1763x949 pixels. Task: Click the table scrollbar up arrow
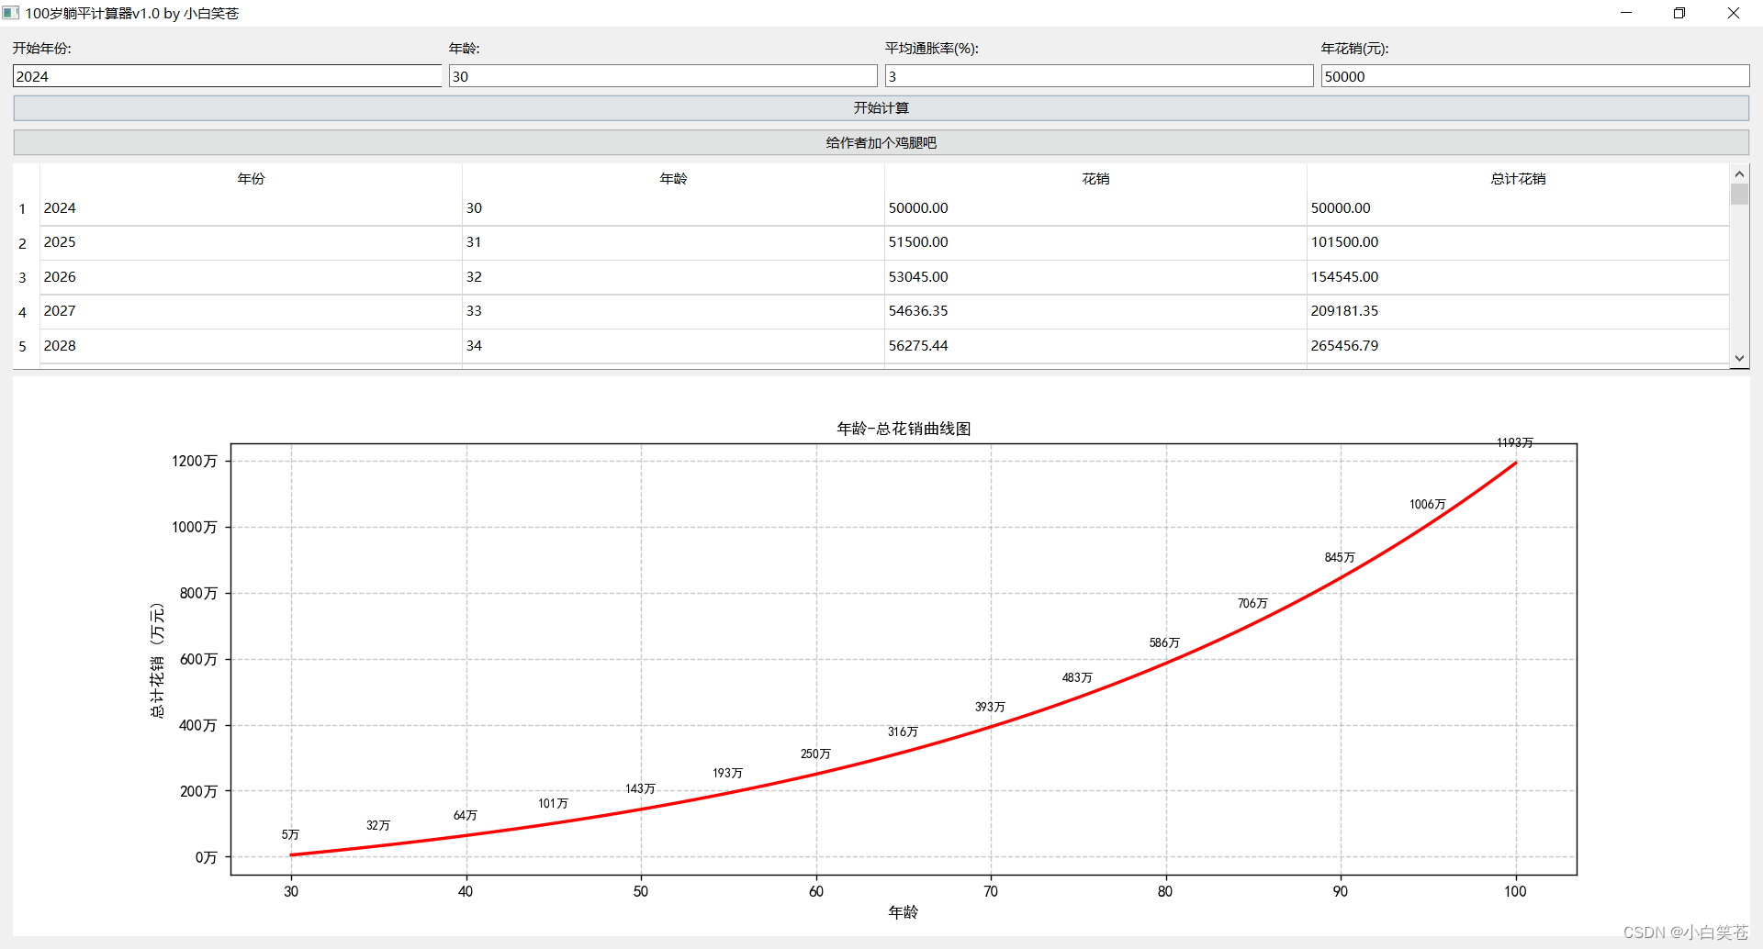[1739, 174]
